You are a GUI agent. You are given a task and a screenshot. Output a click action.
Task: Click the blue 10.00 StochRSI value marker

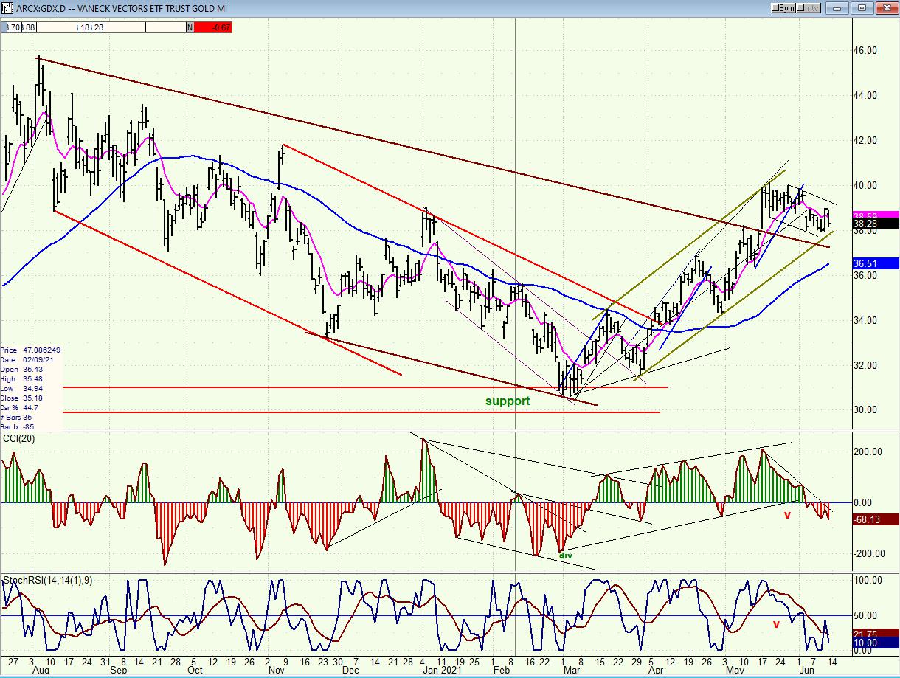875,643
